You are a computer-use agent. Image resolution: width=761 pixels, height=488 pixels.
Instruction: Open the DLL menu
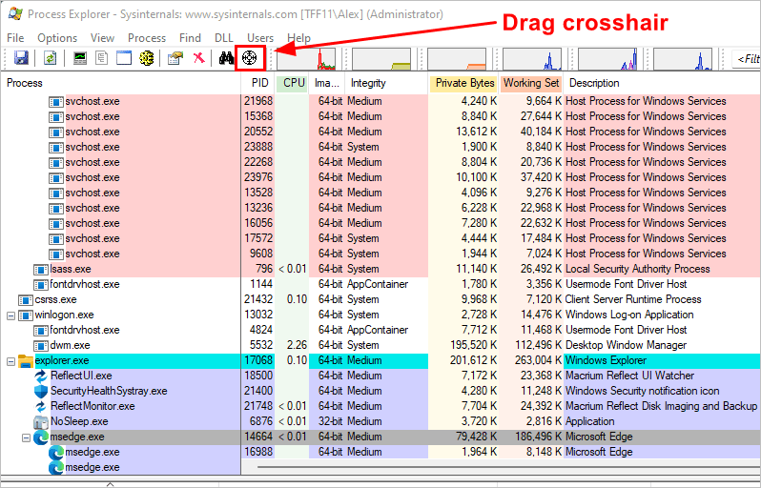[x=224, y=38]
